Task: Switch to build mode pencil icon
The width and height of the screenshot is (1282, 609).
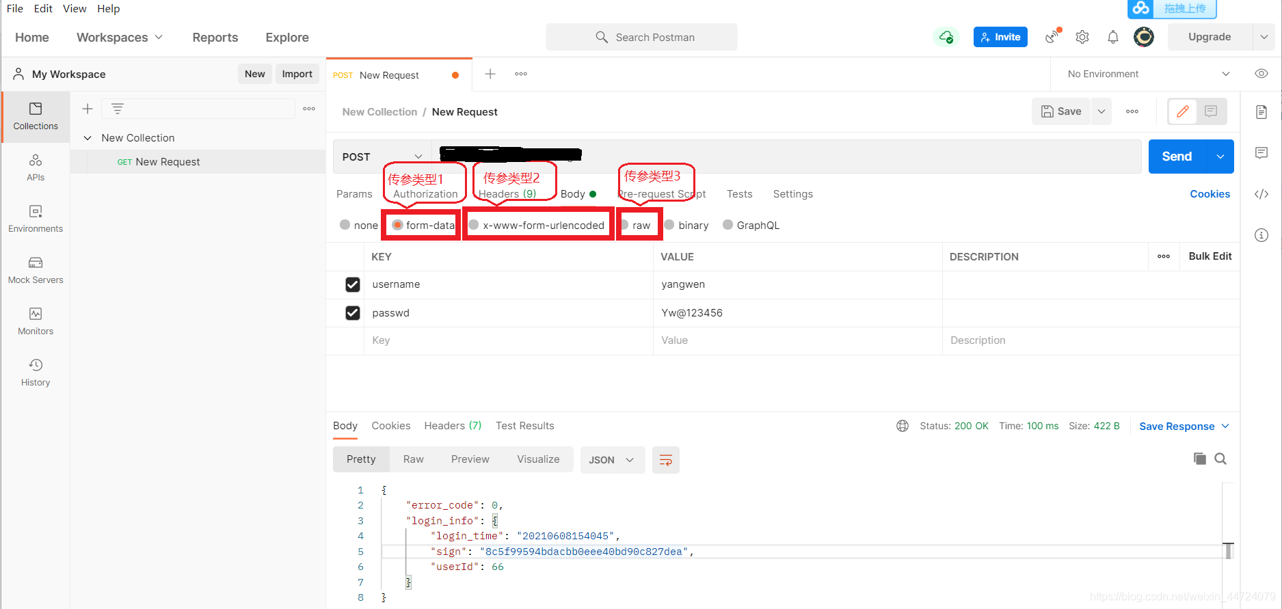Action: point(1183,111)
